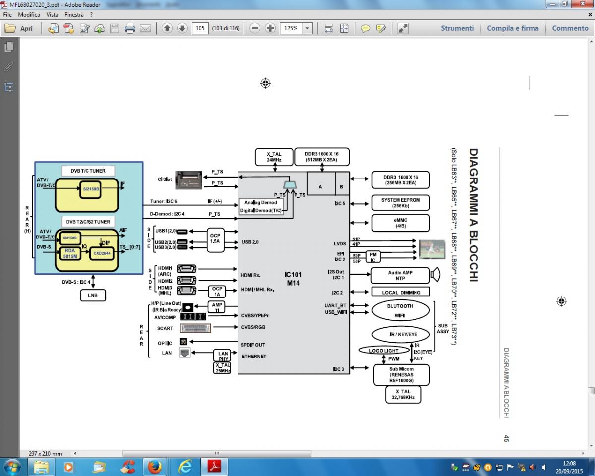Show page thumbnails panel
The height and width of the screenshot is (476, 595).
9,47
